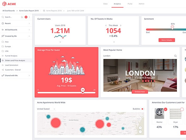
Task: Click the Created by Me people icon
Action: click(3, 36)
